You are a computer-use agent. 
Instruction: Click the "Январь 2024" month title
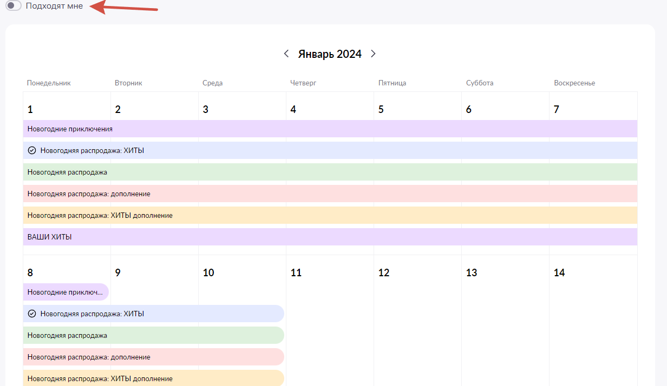[330, 54]
